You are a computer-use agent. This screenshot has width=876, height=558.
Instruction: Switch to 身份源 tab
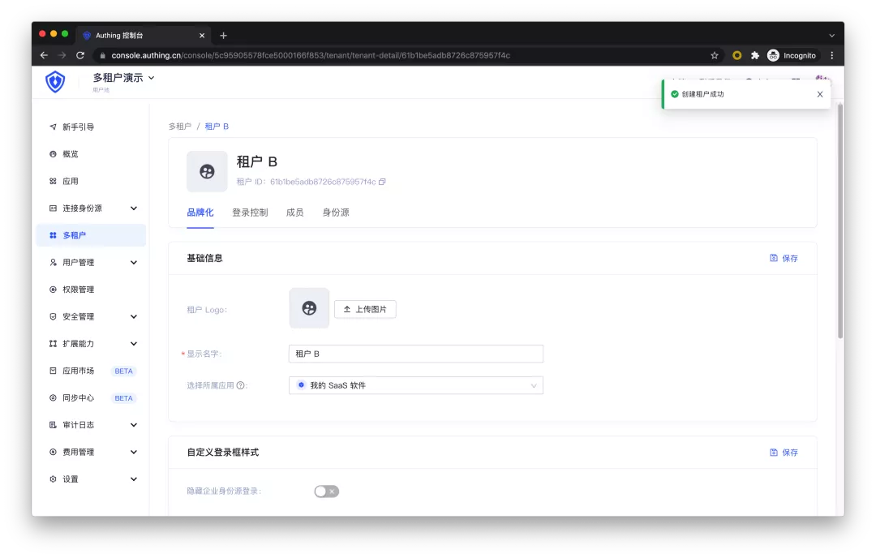click(335, 212)
